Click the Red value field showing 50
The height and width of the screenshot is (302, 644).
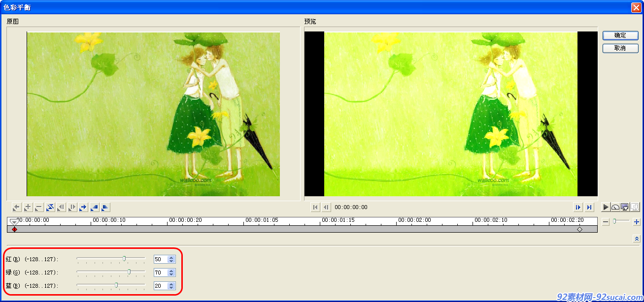[161, 259]
